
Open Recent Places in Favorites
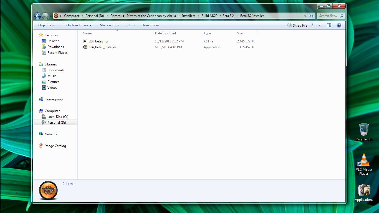point(57,53)
